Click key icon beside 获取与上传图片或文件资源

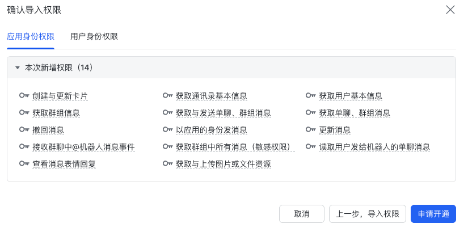[167, 164]
